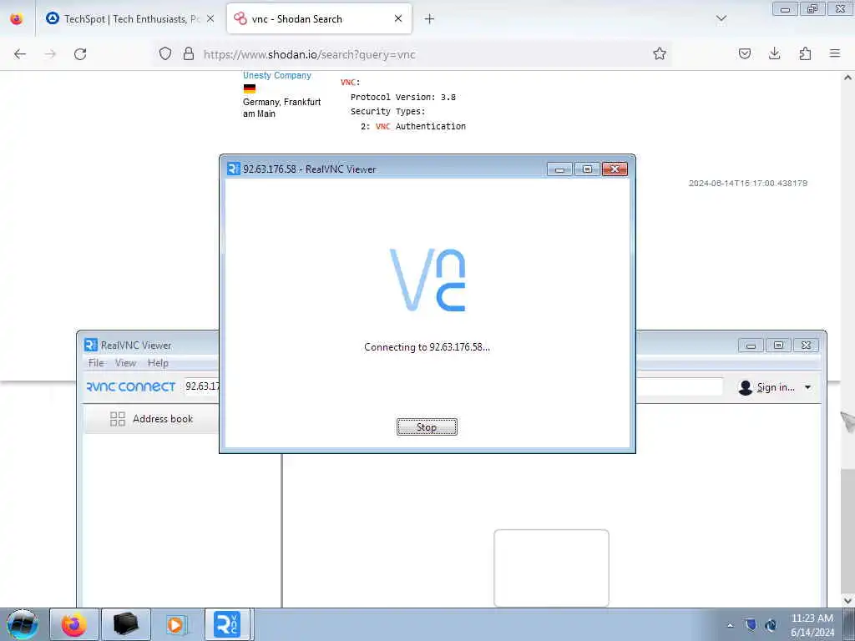Open the shield tracking protection icon
Screen dimensions: 855x641
(x=165, y=53)
